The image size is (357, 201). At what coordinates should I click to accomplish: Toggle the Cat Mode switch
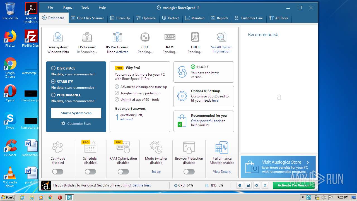(x=58, y=172)
